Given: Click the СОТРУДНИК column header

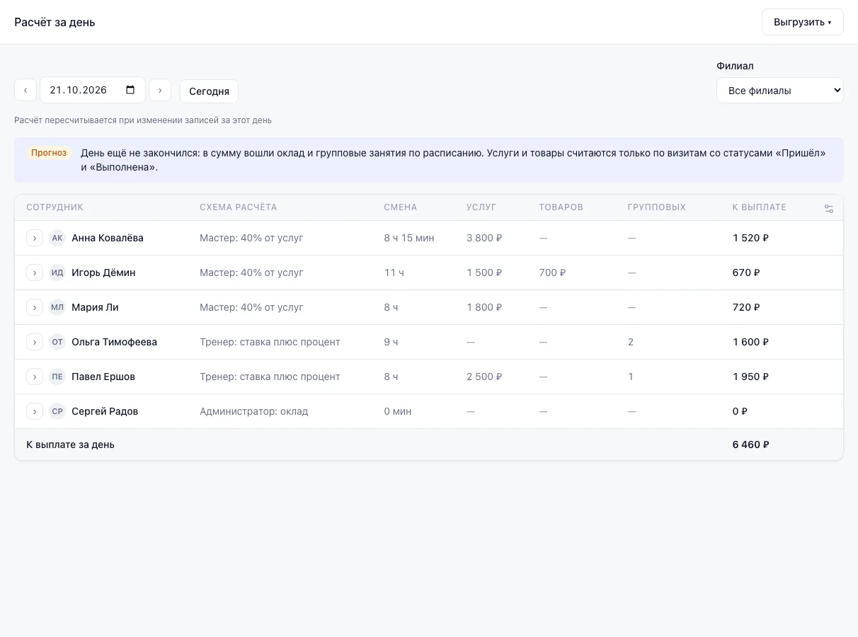Looking at the screenshot, I should [x=55, y=207].
